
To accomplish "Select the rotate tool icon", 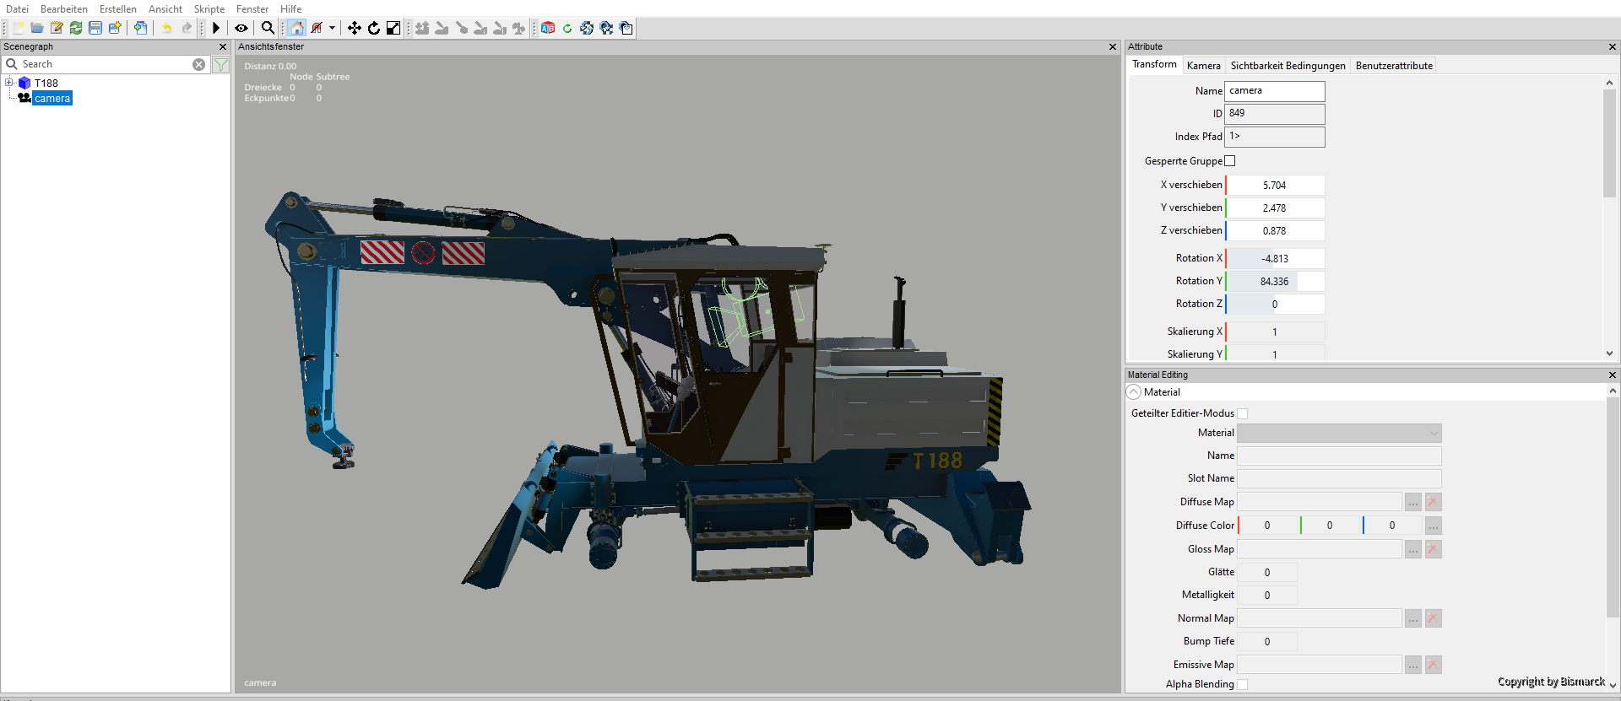I will coord(374,28).
